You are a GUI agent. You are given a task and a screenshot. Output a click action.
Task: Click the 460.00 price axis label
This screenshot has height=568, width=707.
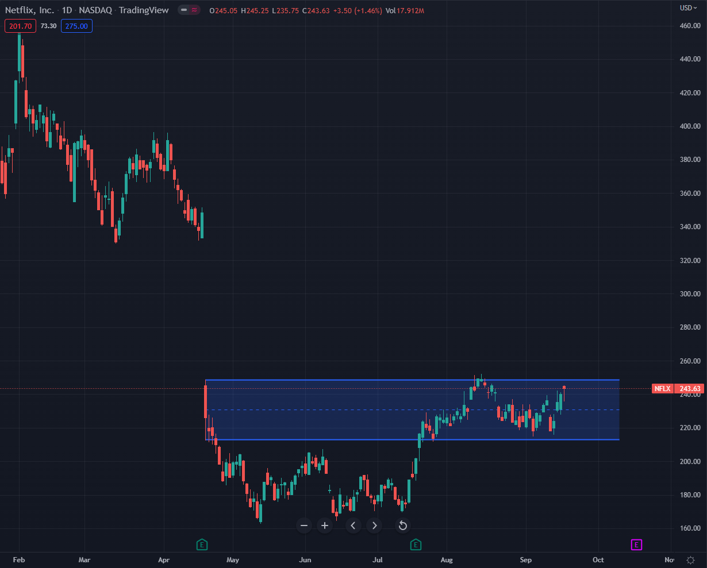[689, 26]
